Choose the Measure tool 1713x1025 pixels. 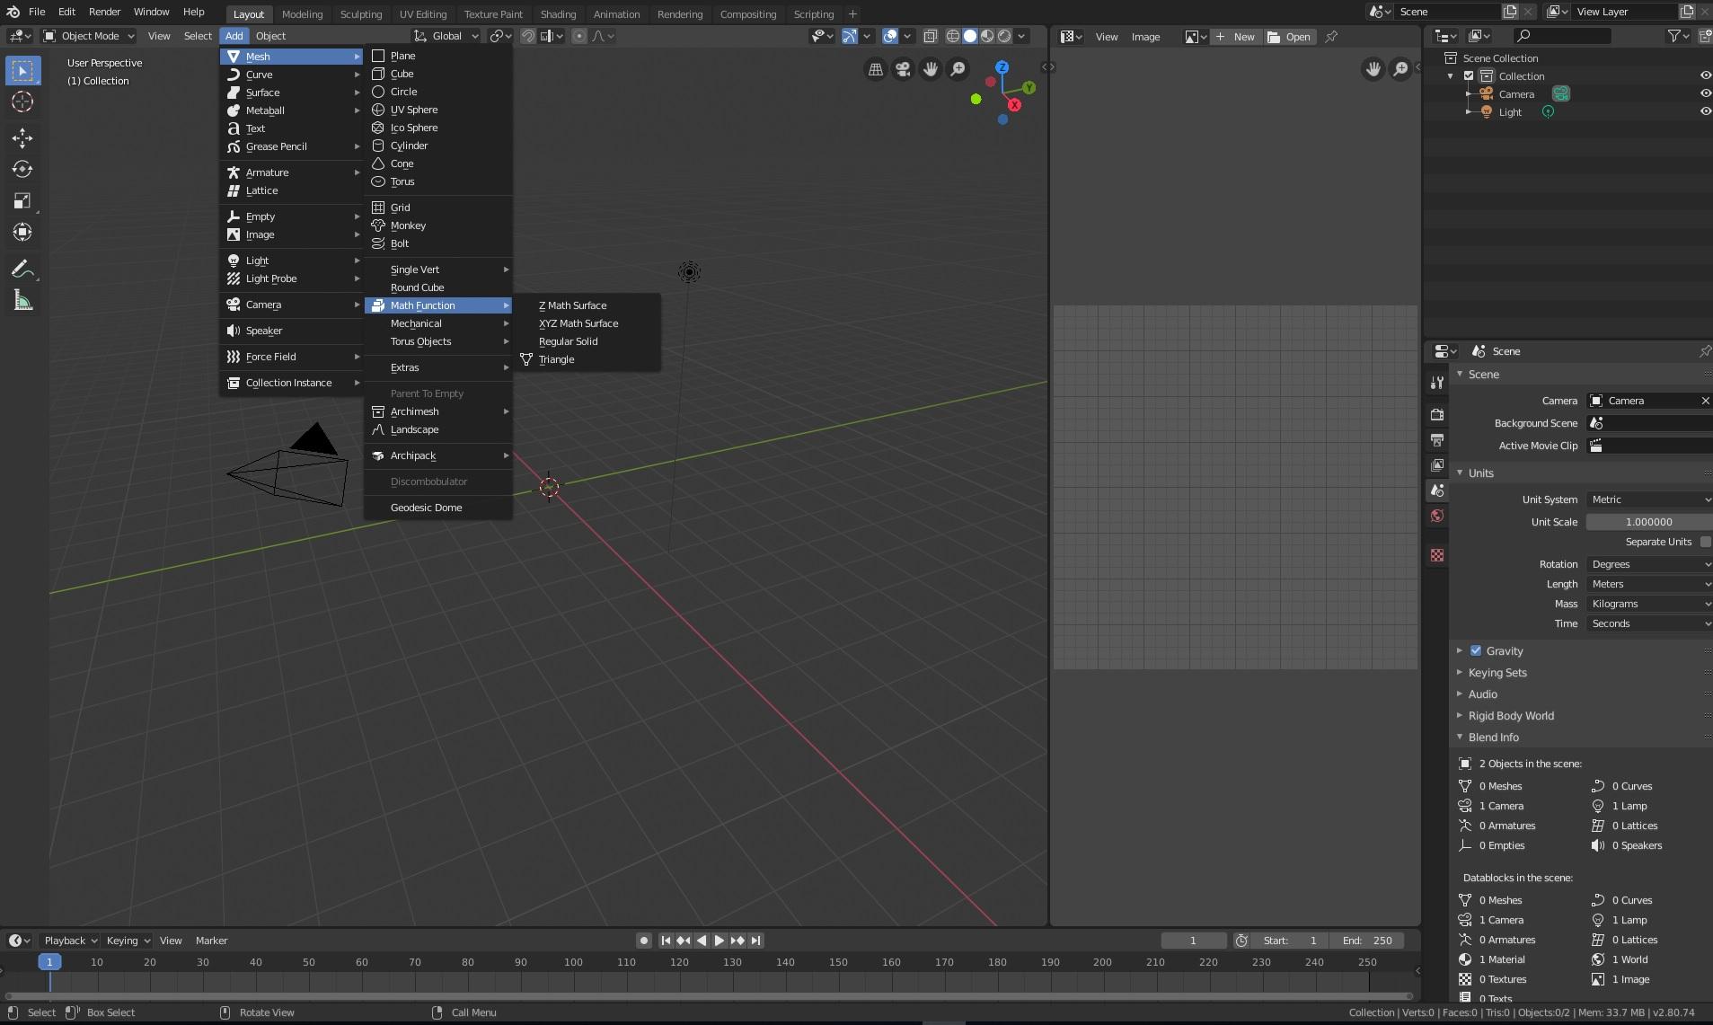pyautogui.click(x=22, y=302)
